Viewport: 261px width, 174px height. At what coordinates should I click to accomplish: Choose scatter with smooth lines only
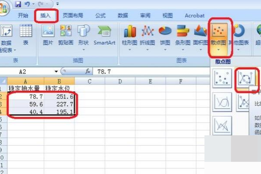tap(222, 102)
